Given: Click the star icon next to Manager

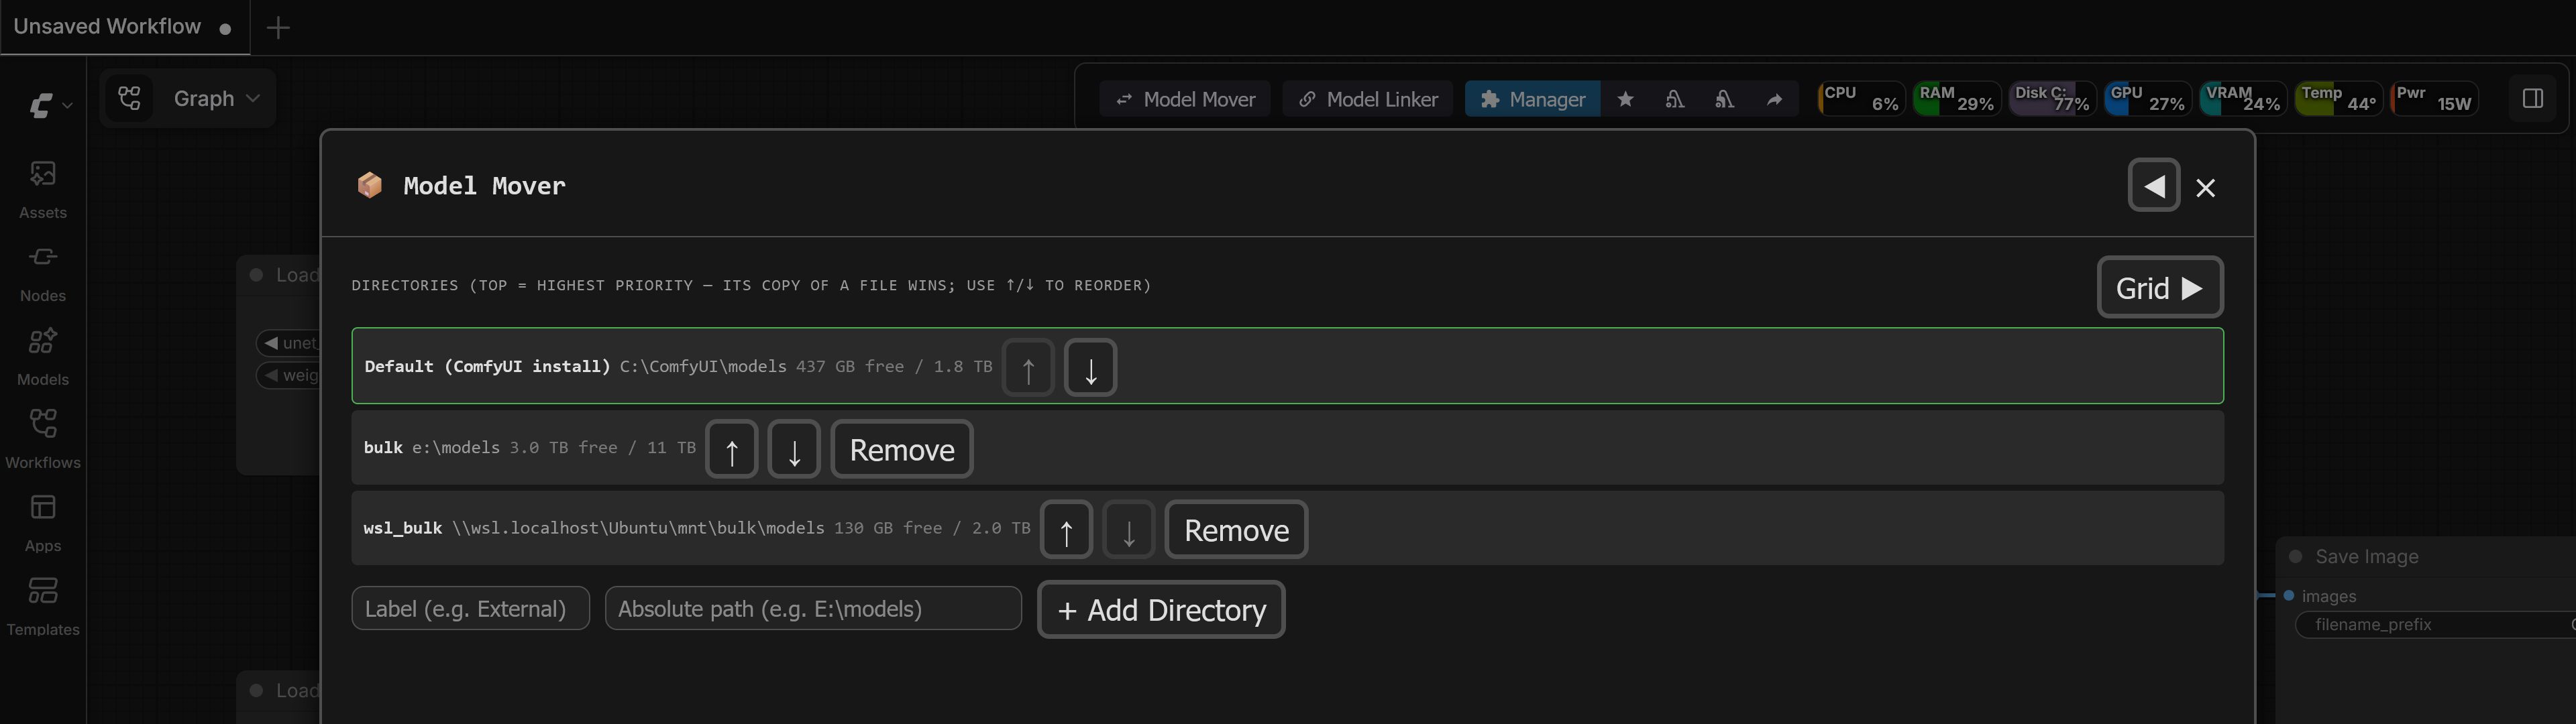Looking at the screenshot, I should click(1625, 99).
